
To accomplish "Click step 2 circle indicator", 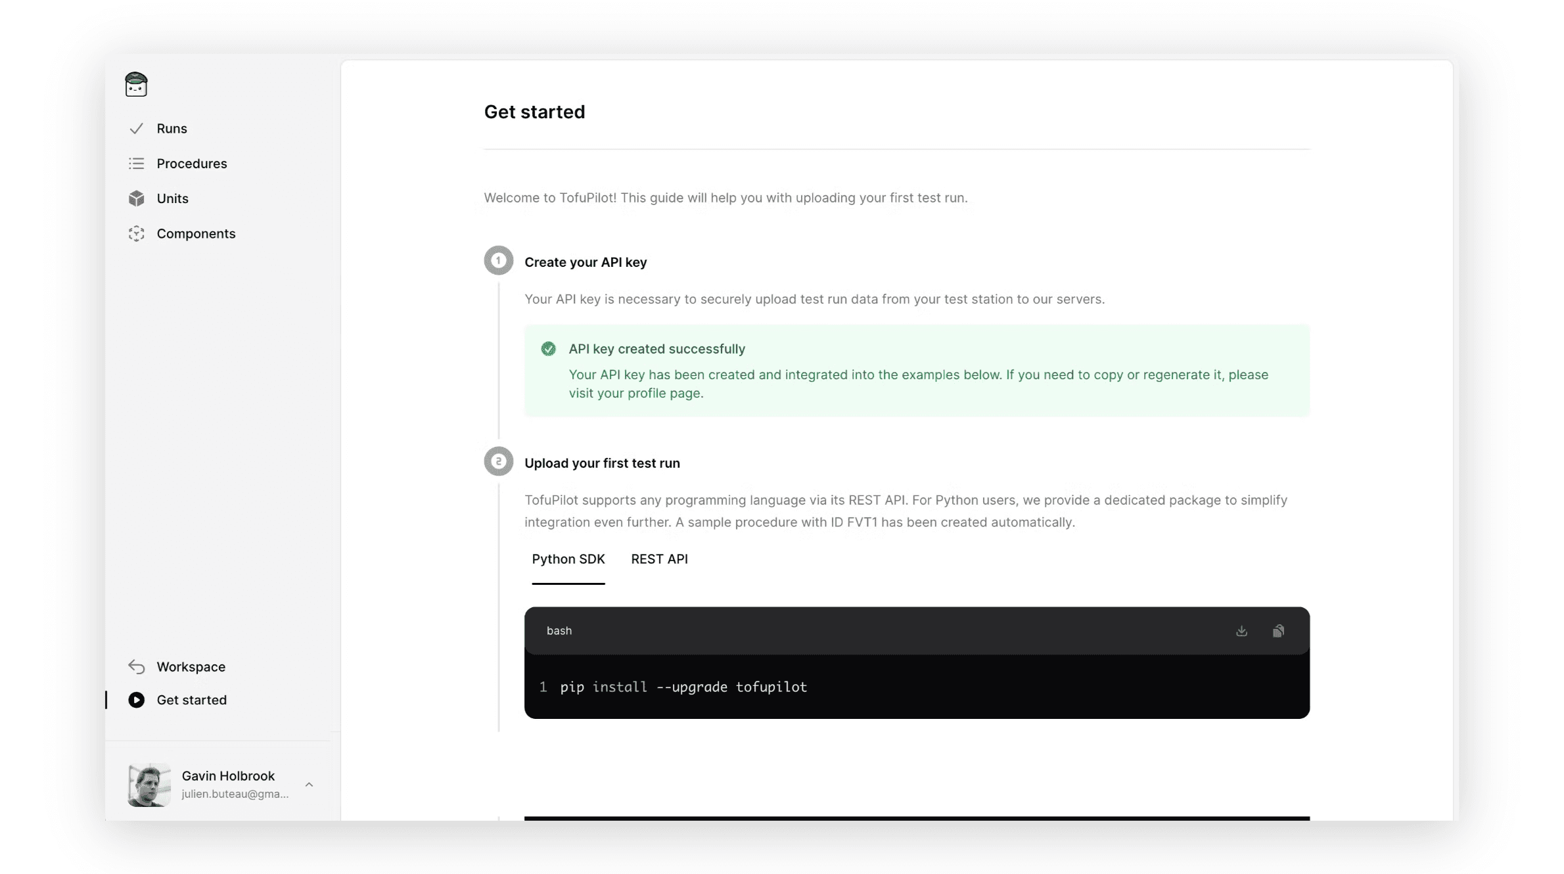I will click(x=499, y=461).
